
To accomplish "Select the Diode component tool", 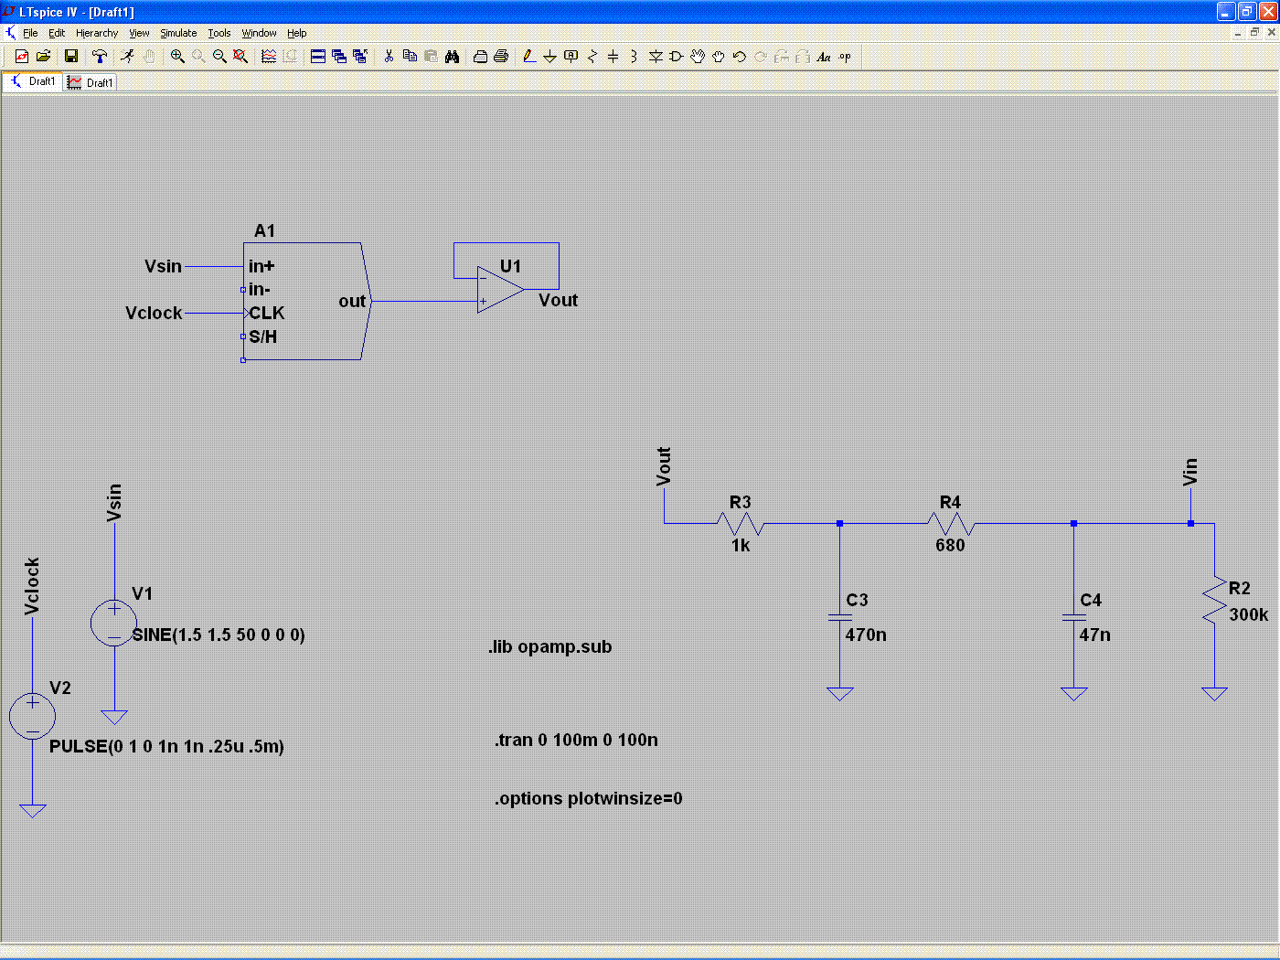I will (655, 56).
